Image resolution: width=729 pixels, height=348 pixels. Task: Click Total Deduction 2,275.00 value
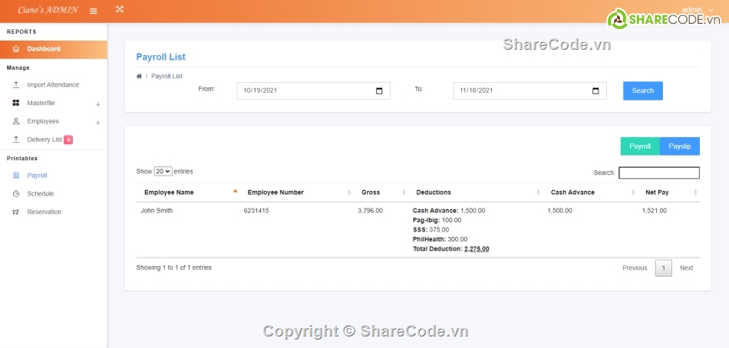coord(477,249)
